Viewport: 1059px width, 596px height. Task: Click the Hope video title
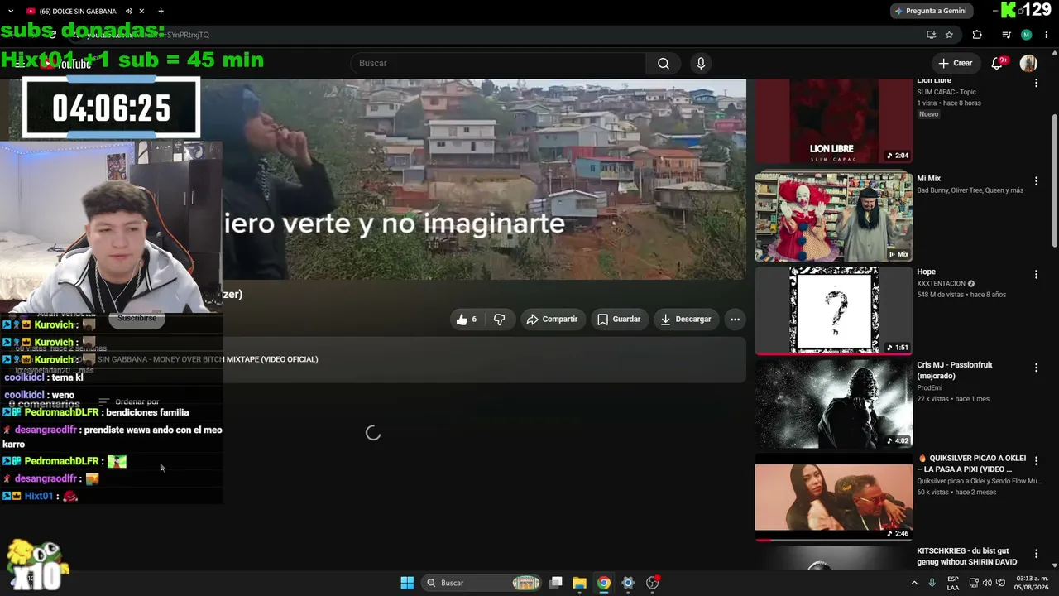coord(926,272)
